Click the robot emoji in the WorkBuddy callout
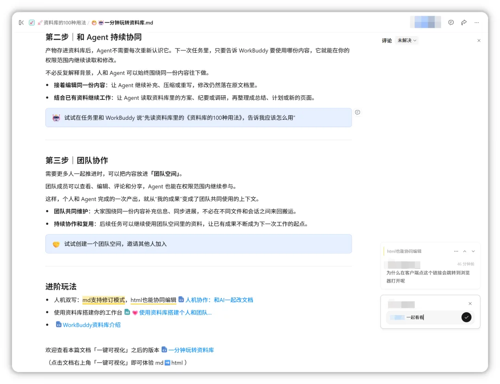Image resolution: width=500 pixels, height=384 pixels. click(56, 118)
